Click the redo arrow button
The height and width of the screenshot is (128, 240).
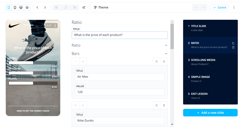click(x=204, y=7)
